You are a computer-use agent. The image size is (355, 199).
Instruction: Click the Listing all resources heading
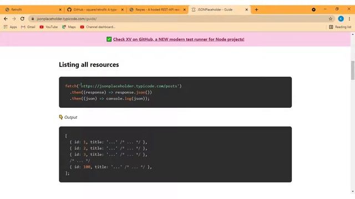[89, 65]
